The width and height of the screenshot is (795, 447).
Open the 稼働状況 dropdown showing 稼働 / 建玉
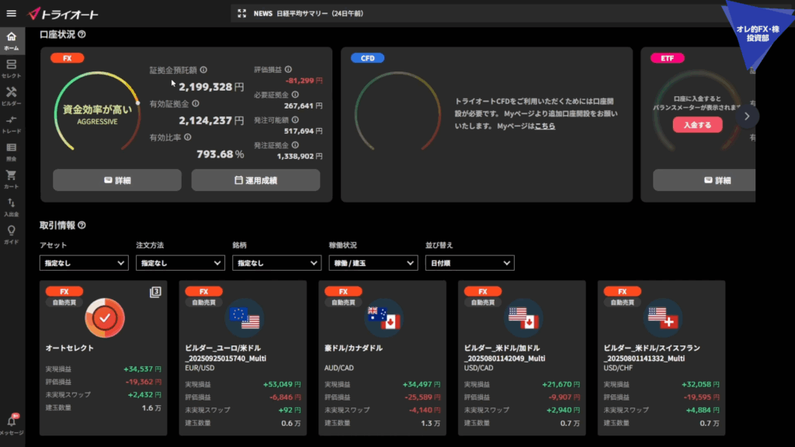[373, 264]
